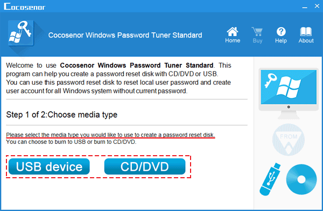323x211 pixels.
Task: Open the Buy shopping cart icon
Action: (257, 32)
